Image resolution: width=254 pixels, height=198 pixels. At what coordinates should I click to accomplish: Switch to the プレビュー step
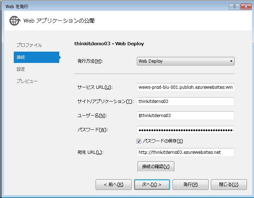(27, 81)
